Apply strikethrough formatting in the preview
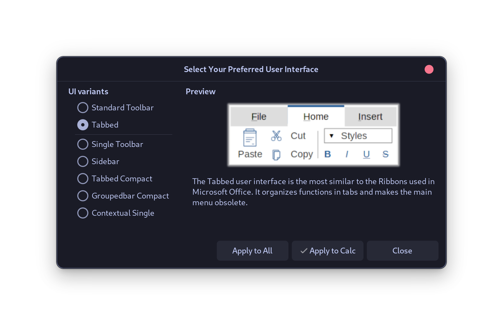503x325 pixels. tap(385, 154)
